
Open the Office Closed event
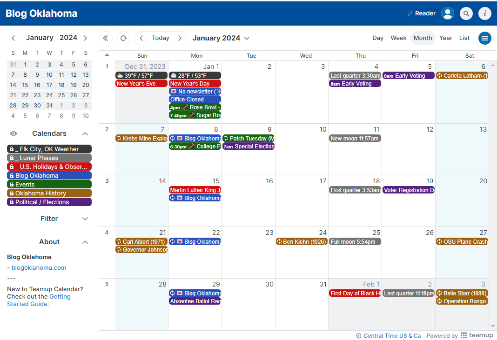point(195,100)
